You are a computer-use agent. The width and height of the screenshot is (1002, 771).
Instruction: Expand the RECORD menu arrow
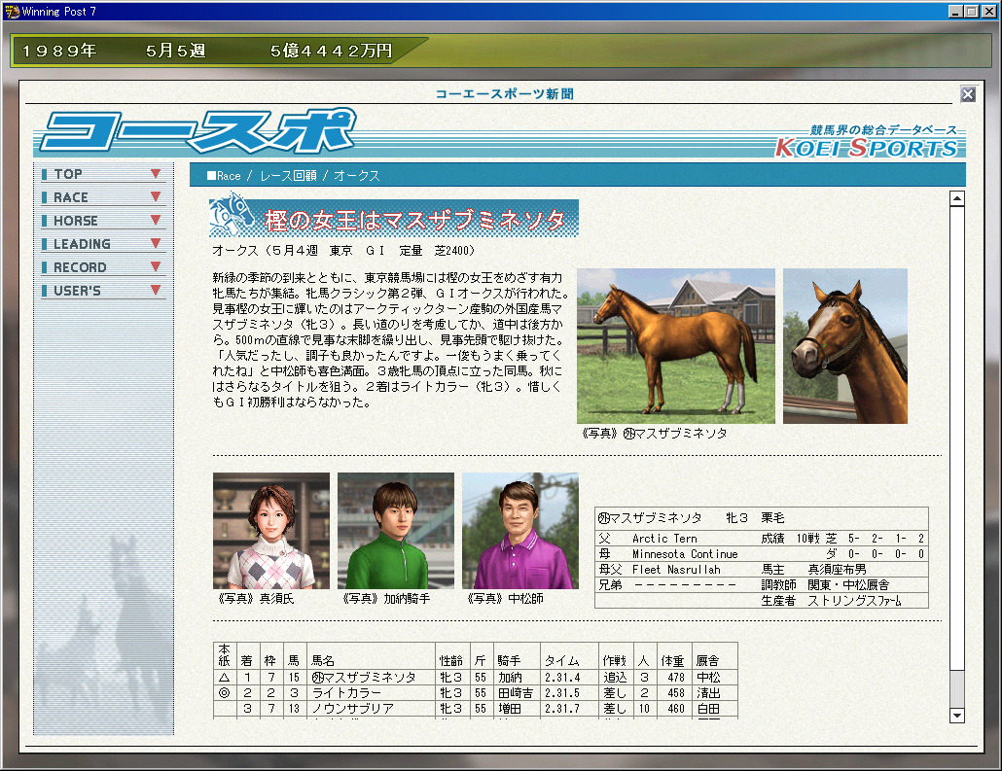[x=156, y=267]
